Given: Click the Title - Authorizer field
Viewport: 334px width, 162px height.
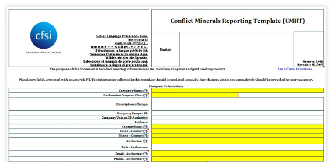Looking at the screenshot, I should coord(238,147).
